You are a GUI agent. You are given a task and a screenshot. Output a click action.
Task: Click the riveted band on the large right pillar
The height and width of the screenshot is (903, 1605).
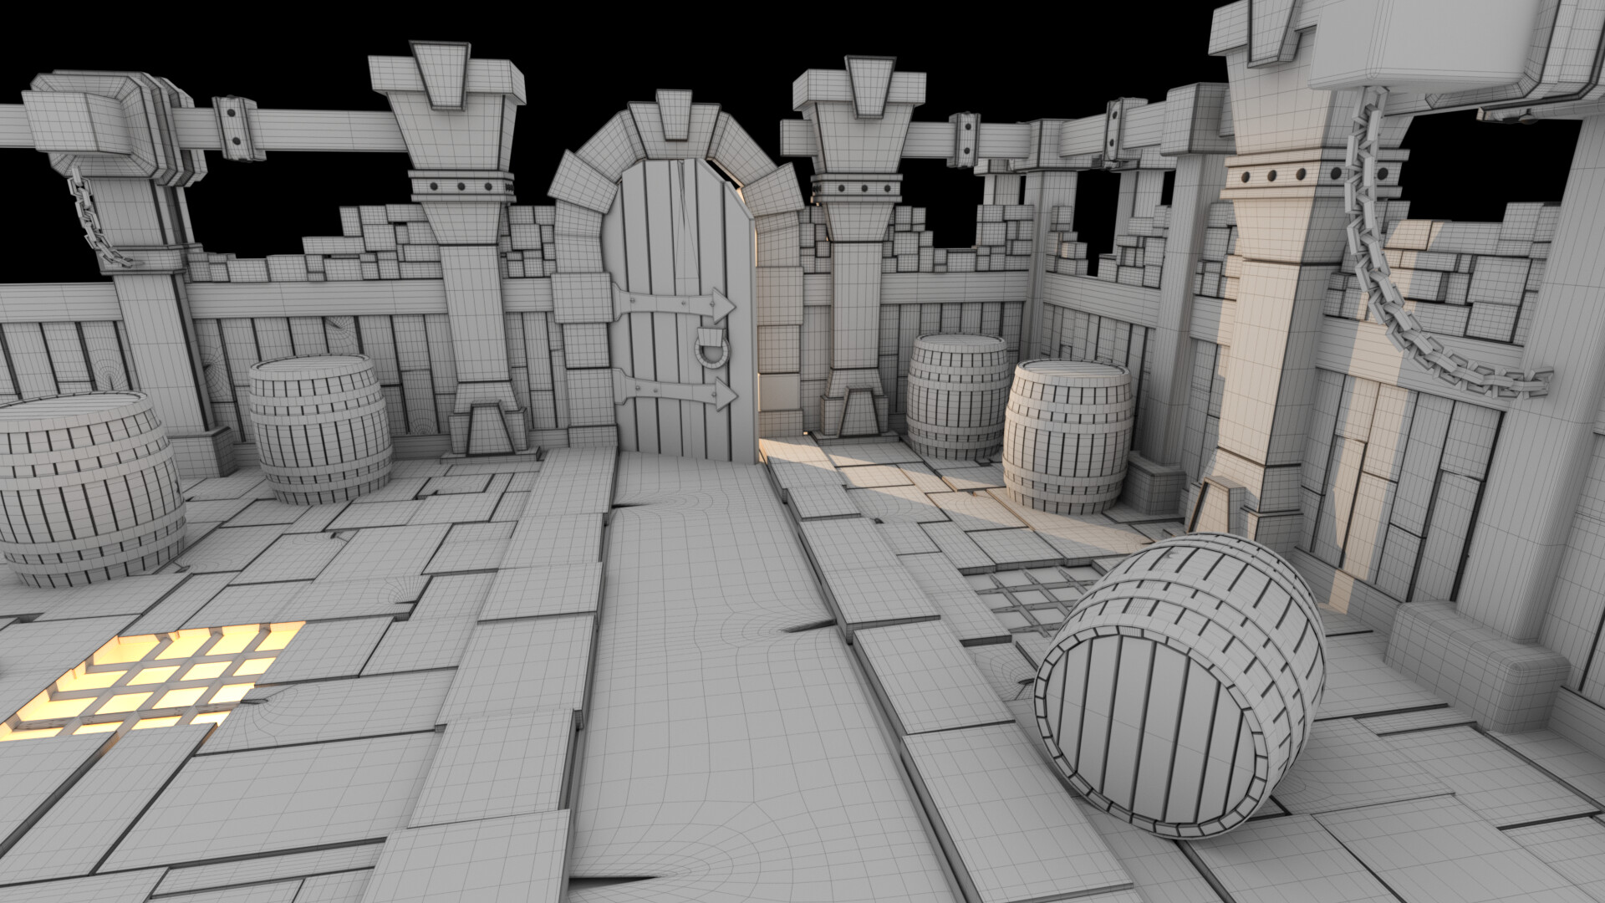[x=1287, y=174]
